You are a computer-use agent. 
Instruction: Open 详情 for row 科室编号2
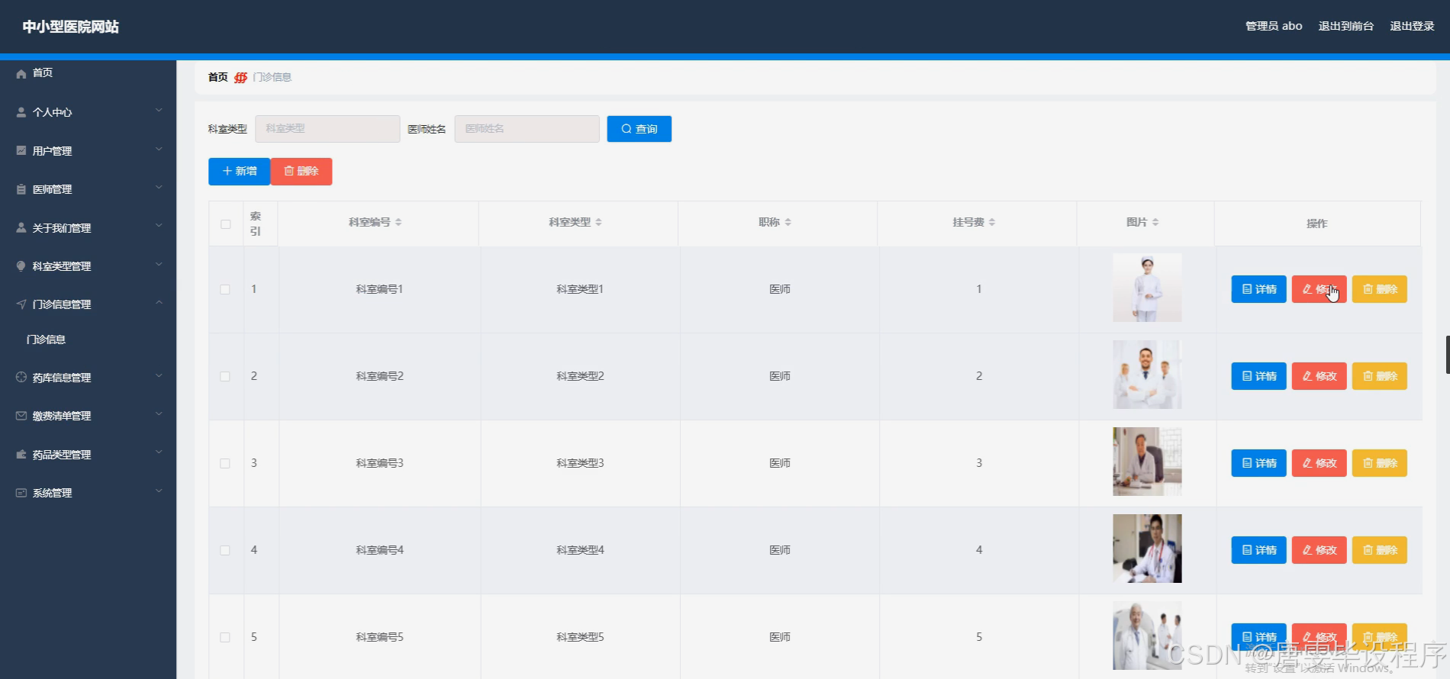pyautogui.click(x=1258, y=376)
